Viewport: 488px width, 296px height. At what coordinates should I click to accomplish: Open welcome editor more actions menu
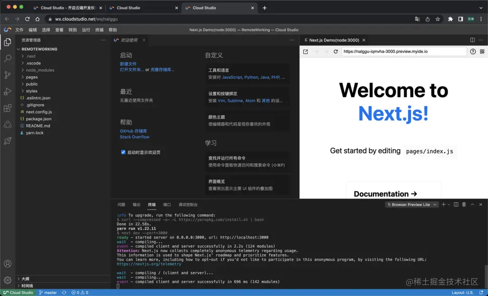click(291, 40)
